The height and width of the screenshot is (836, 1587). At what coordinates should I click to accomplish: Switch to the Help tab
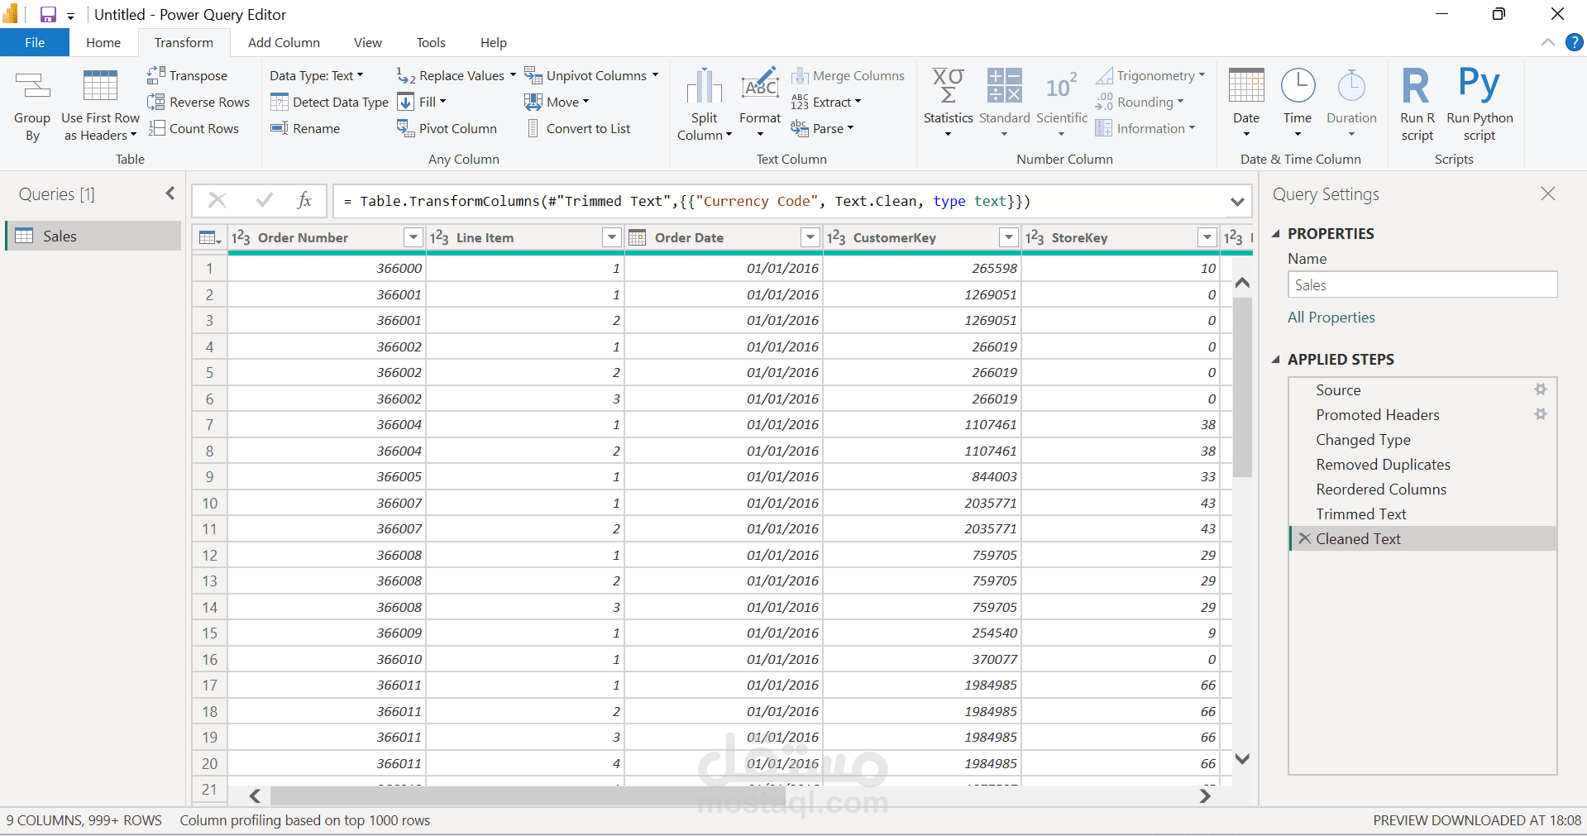tap(494, 42)
